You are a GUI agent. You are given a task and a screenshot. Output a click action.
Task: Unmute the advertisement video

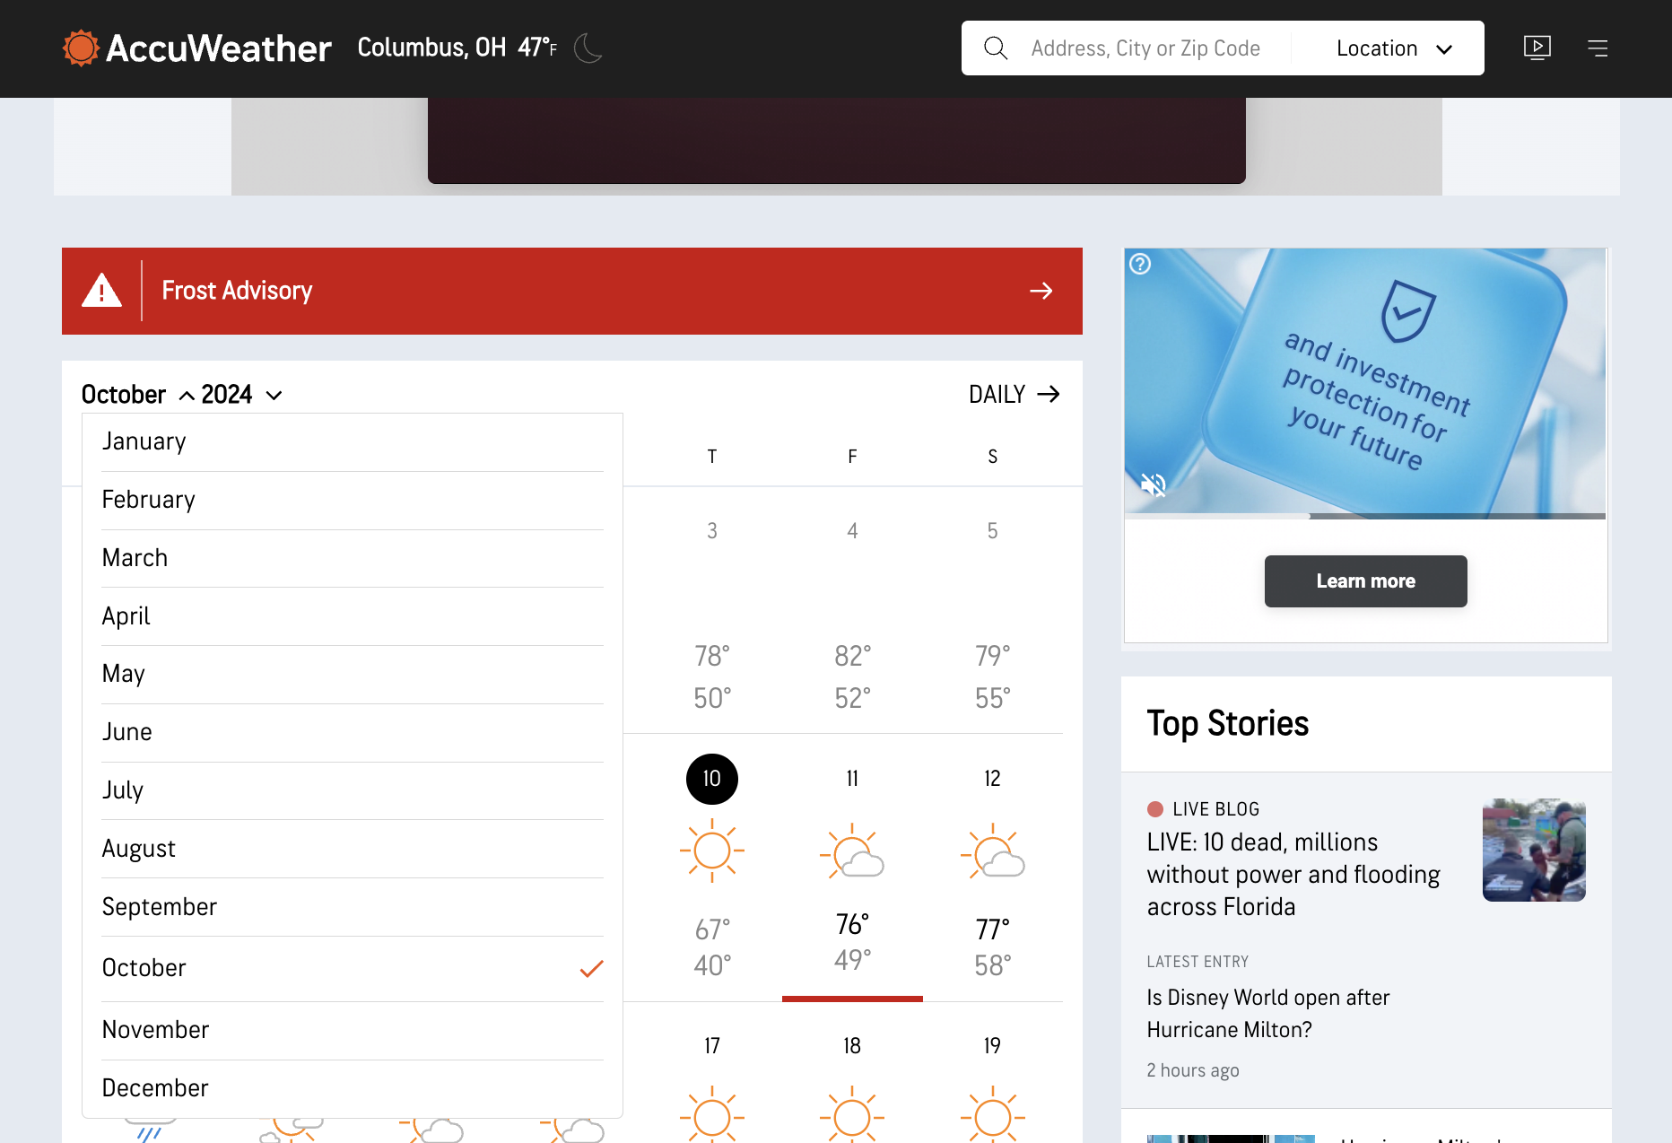[x=1153, y=485]
